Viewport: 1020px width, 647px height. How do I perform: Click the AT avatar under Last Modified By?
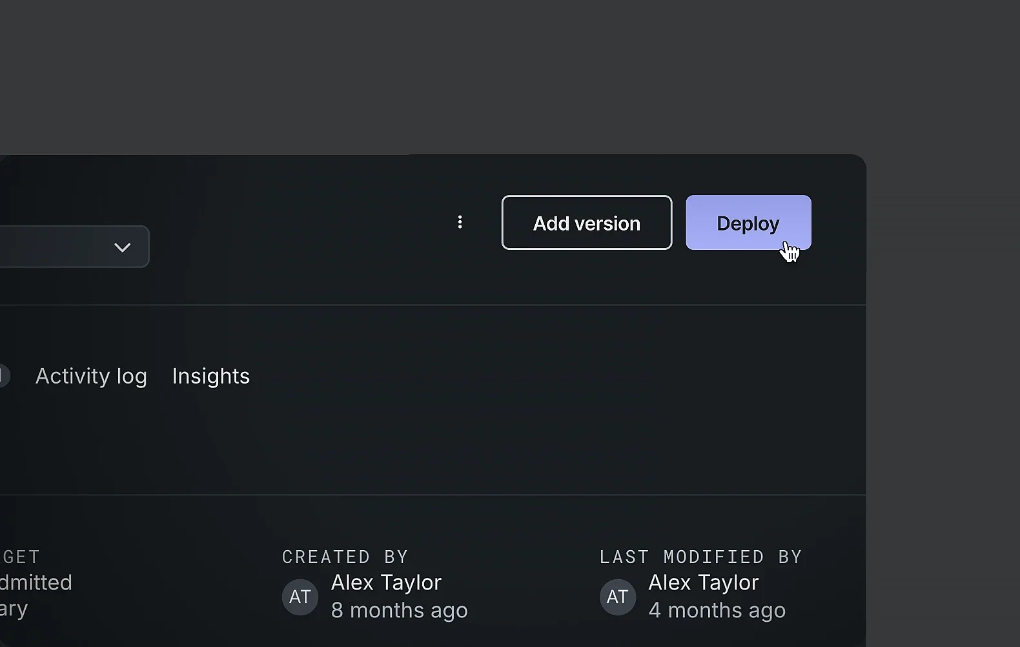618,597
